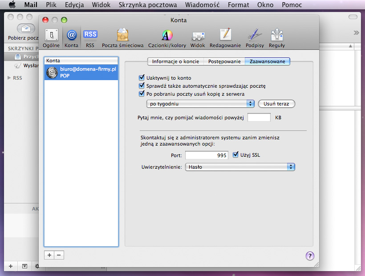Open the Apple menu
Viewport: 365px width, 276px height.
(x=12, y=4)
